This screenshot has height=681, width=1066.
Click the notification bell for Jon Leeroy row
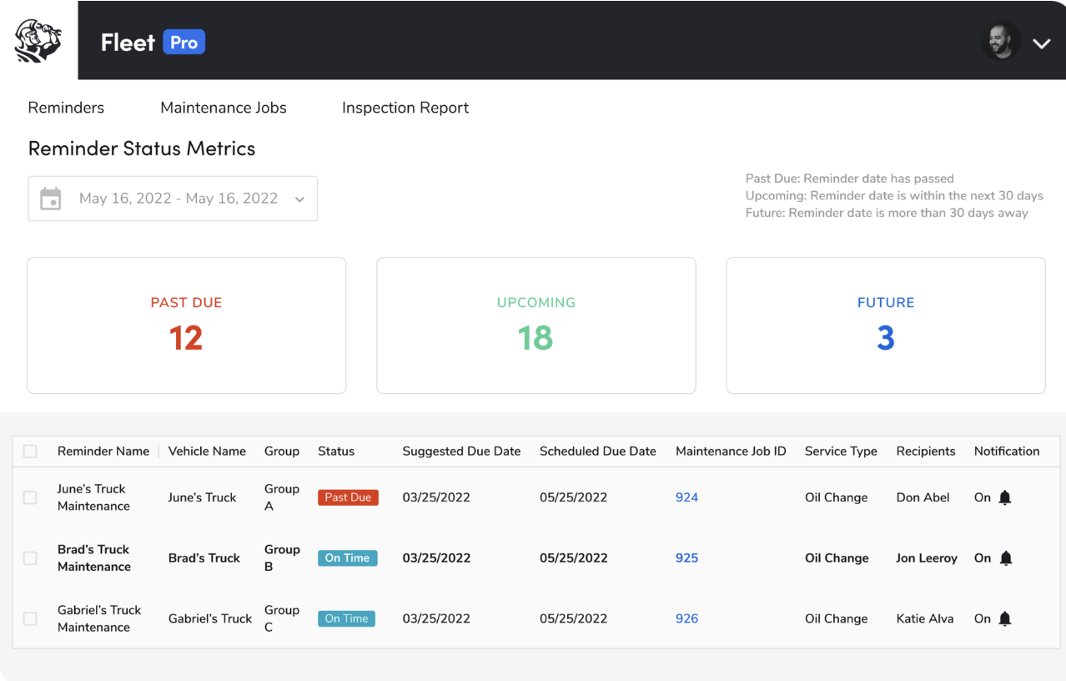1005,558
